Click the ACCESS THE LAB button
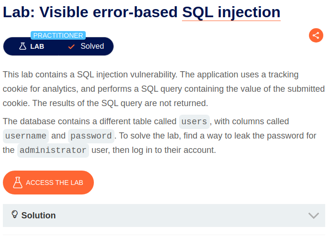Image resolution: width=330 pixels, height=237 pixels. pos(48,183)
